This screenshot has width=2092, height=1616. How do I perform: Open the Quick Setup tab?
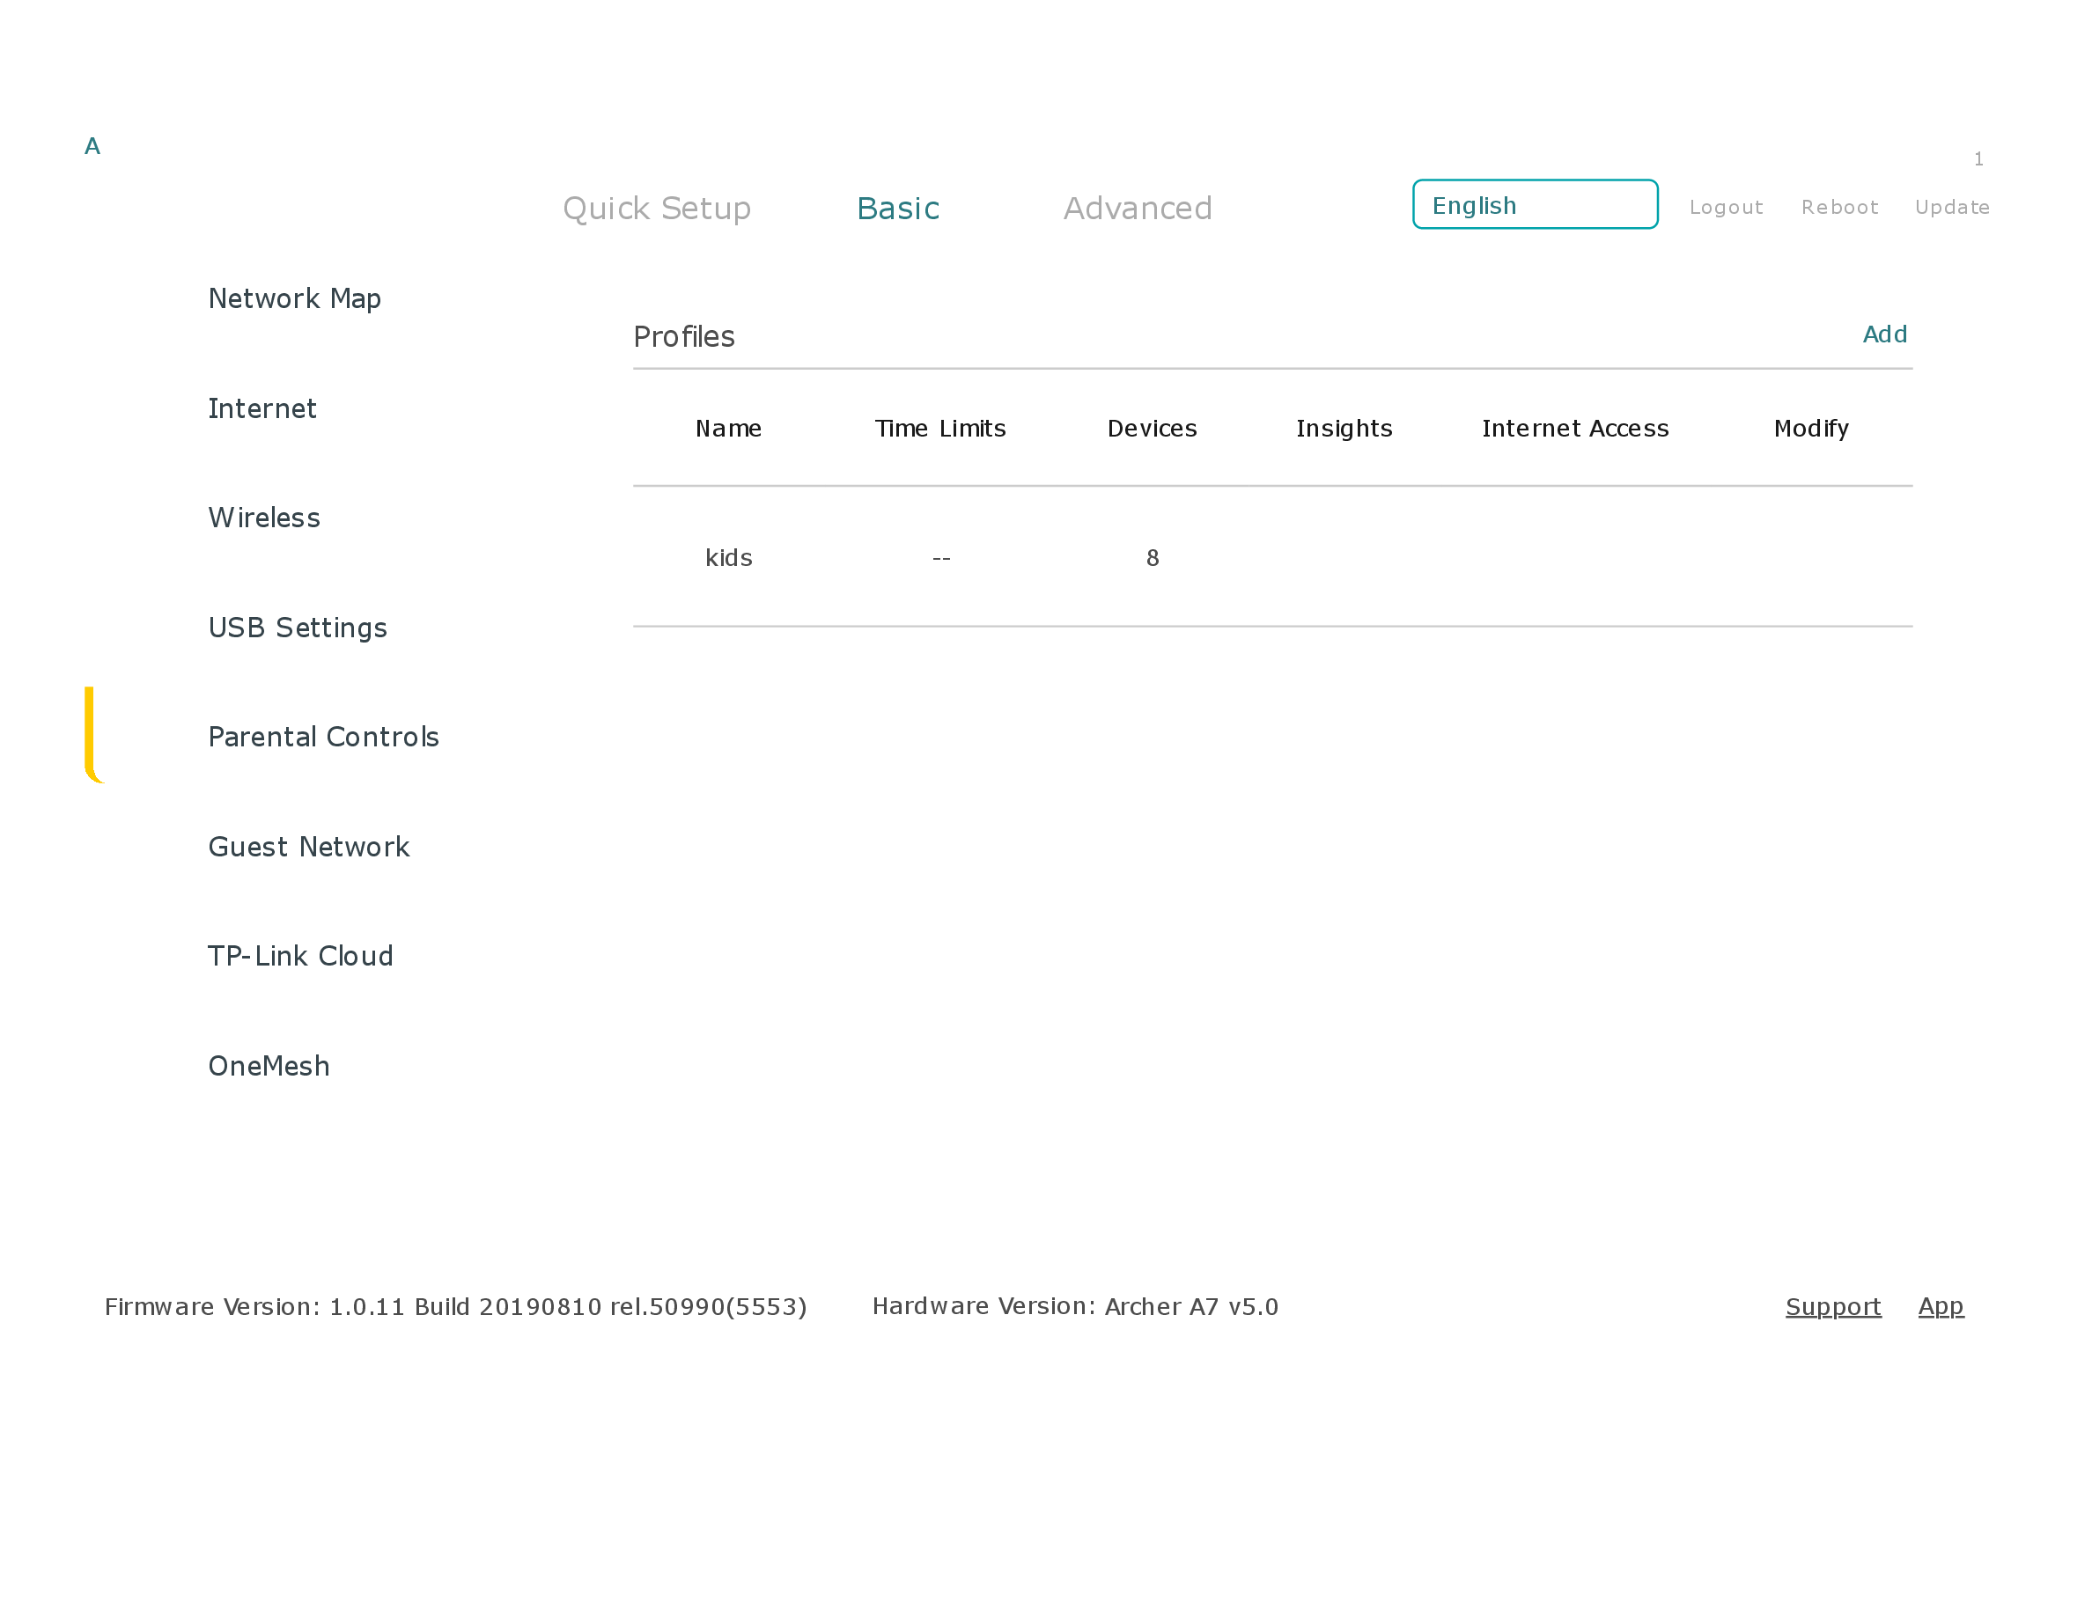pos(656,208)
